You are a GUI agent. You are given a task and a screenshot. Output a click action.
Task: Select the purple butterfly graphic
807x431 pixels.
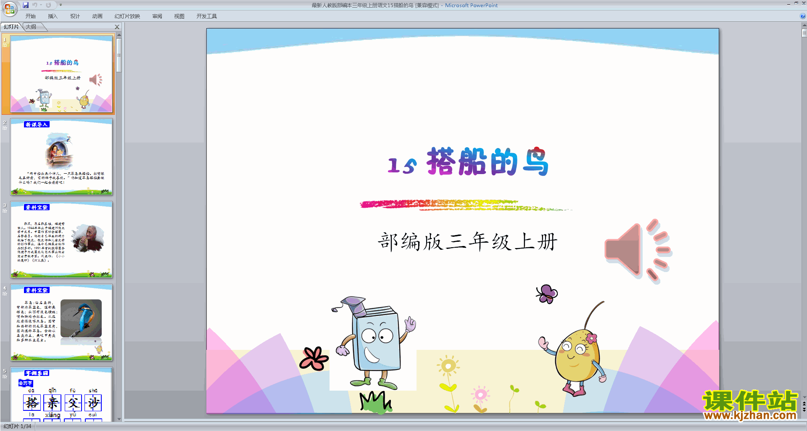click(547, 294)
